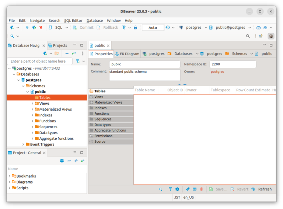Click the postgres owner link

217,72
